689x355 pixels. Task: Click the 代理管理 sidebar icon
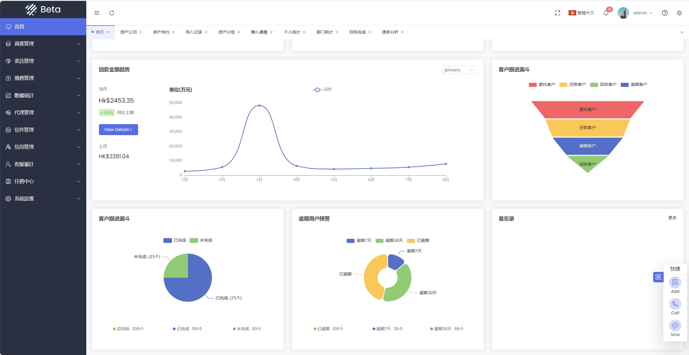8,113
